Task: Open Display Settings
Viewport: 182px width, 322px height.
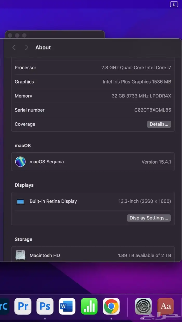Action: (x=149, y=218)
